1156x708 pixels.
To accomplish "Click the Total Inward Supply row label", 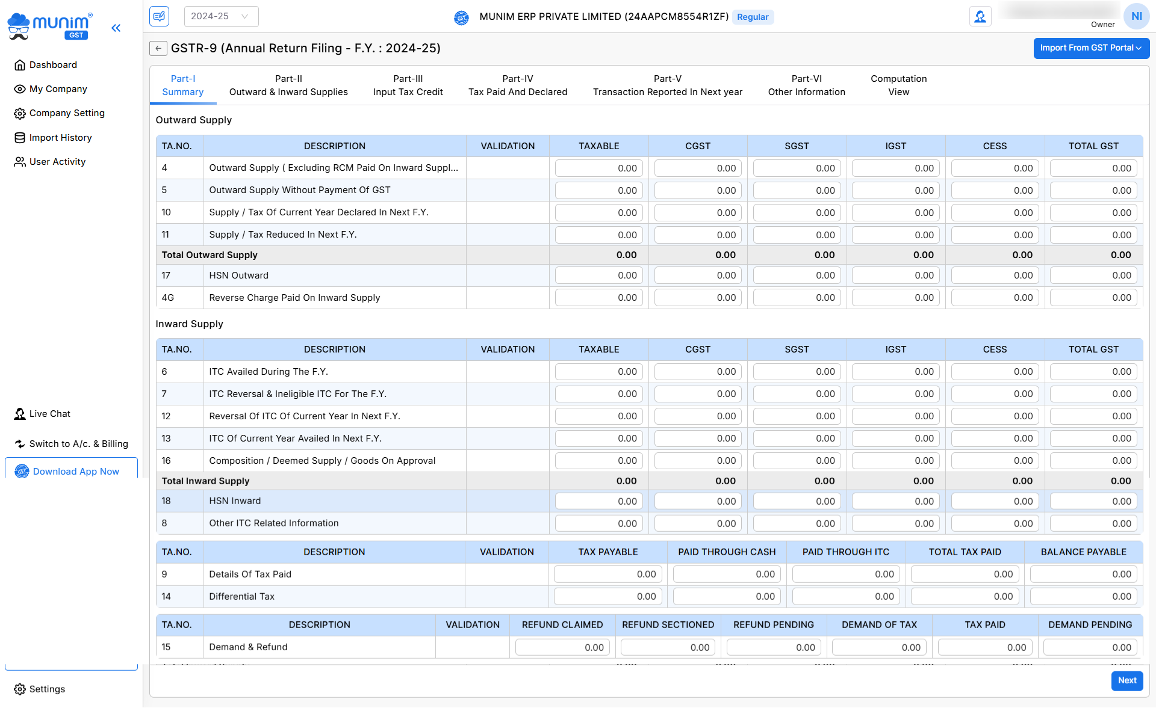I will click(x=205, y=481).
